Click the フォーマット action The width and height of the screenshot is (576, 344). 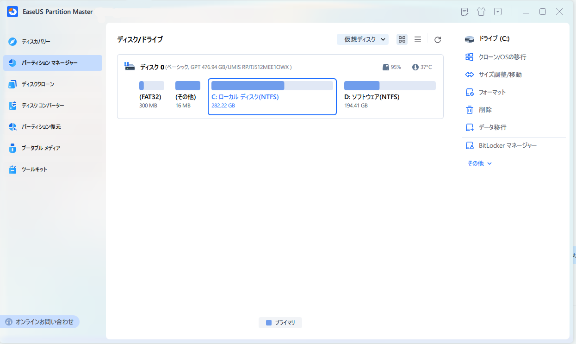[x=492, y=92]
